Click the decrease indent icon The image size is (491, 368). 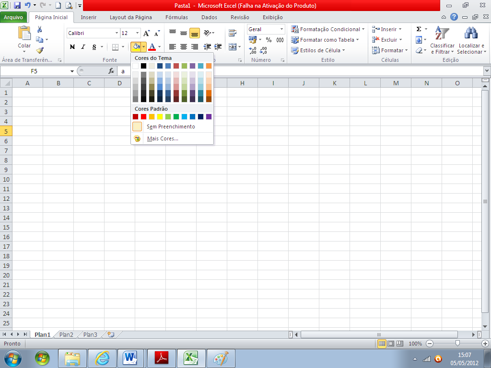pyautogui.click(x=207, y=47)
